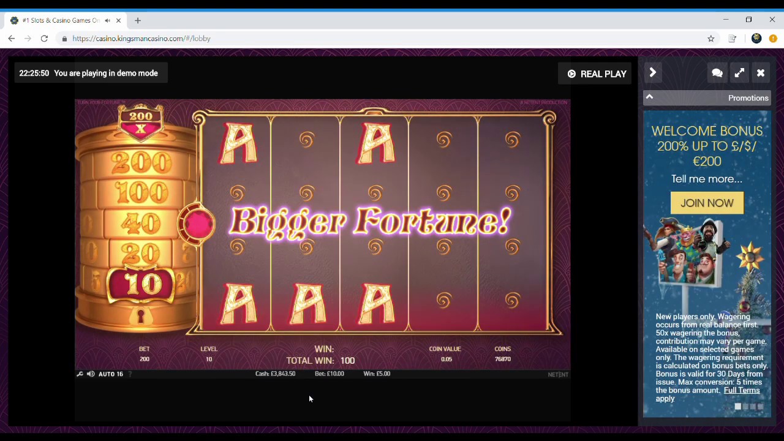Click the JOIN NOW button

tap(707, 203)
